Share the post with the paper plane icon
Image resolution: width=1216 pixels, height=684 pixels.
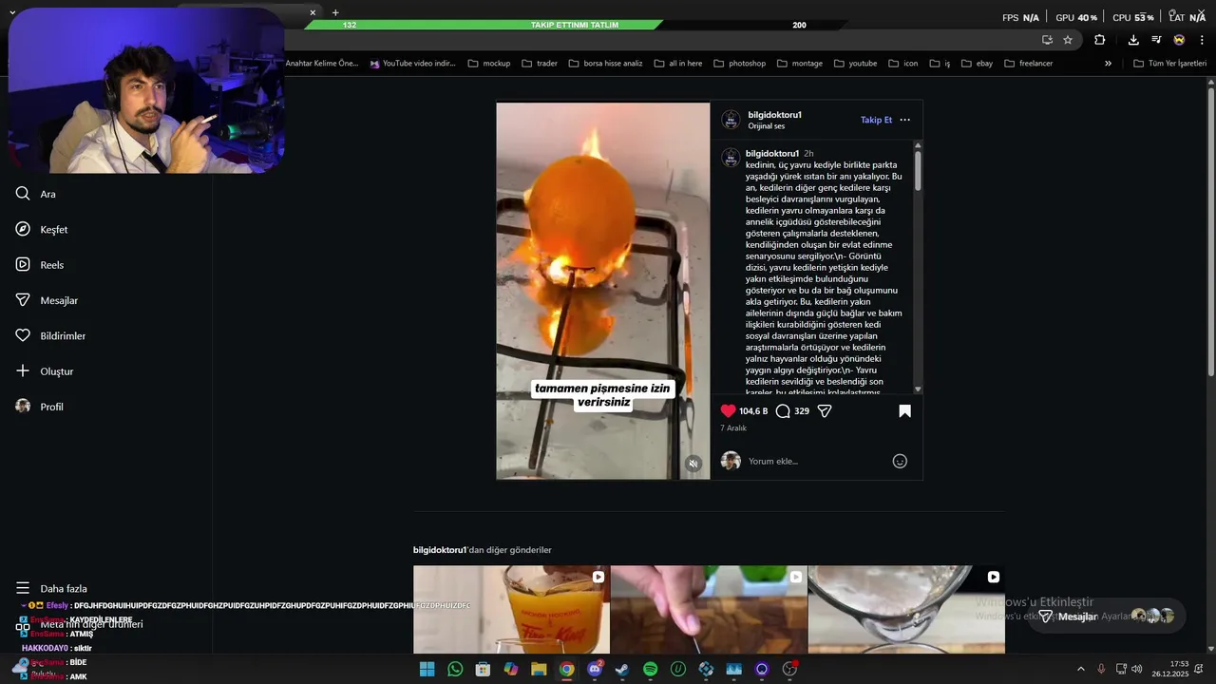(825, 411)
